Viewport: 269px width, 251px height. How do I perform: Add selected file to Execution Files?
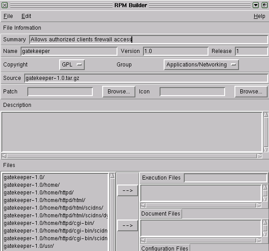pyautogui.click(x=127, y=190)
